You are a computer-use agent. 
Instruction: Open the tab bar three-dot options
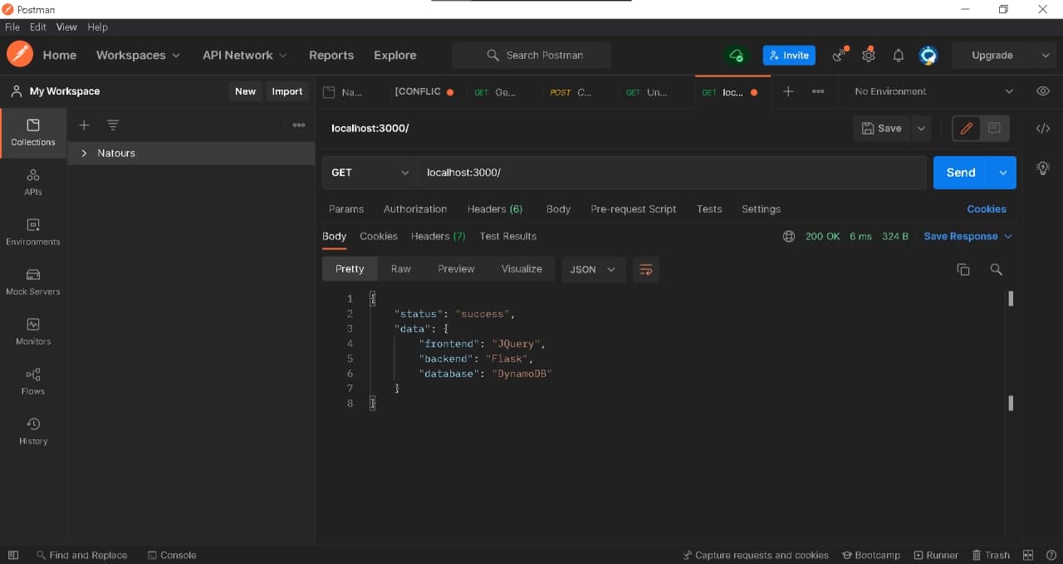point(818,91)
